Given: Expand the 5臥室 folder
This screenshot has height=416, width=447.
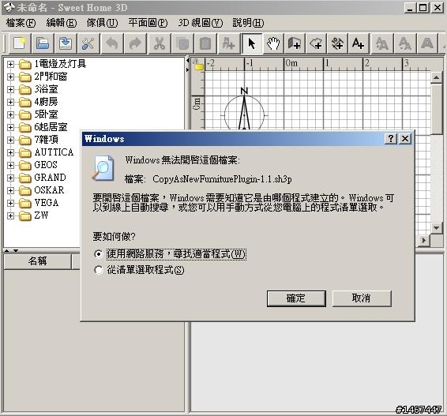Looking at the screenshot, I should click(x=10, y=114).
